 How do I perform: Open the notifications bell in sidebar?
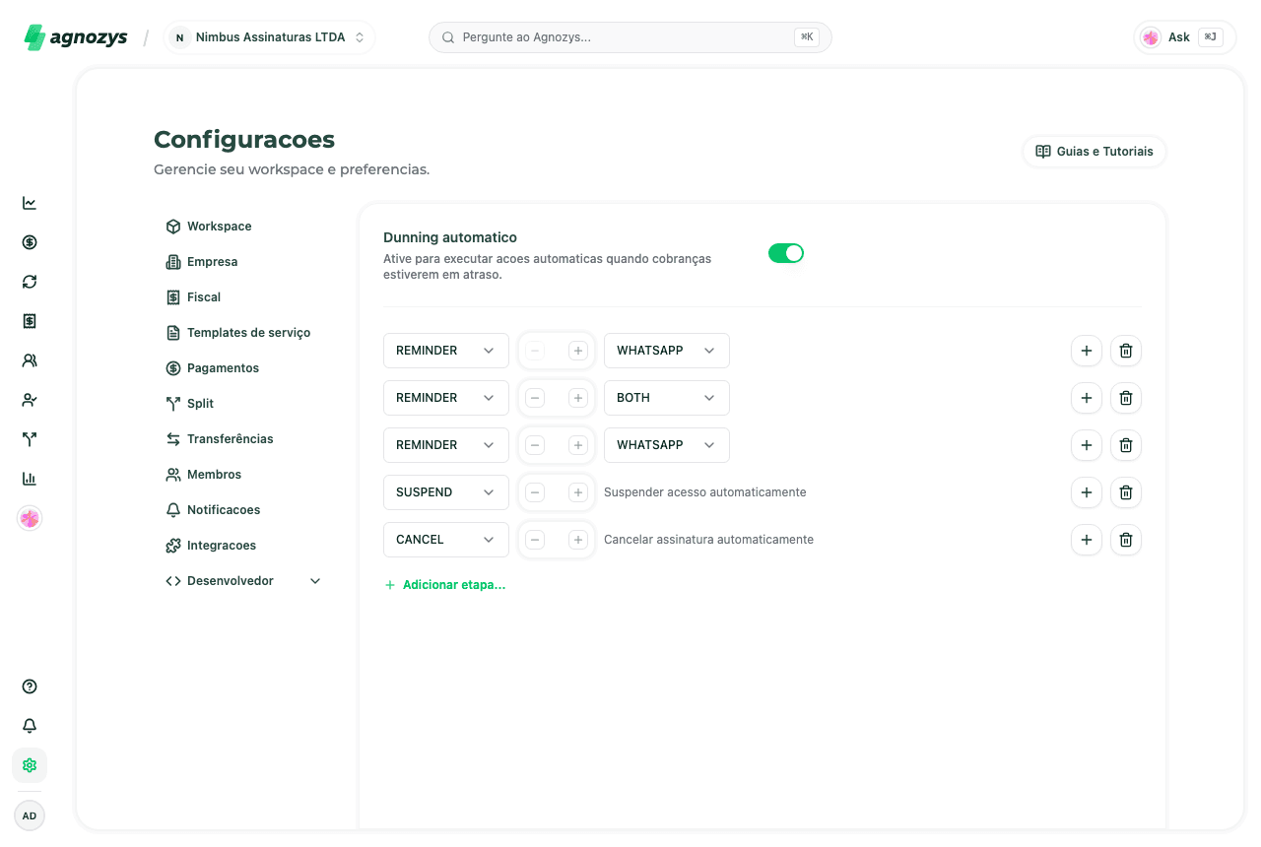coord(30,726)
